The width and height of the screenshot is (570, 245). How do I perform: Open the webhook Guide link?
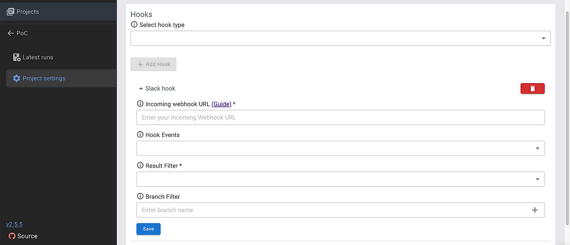pos(221,104)
